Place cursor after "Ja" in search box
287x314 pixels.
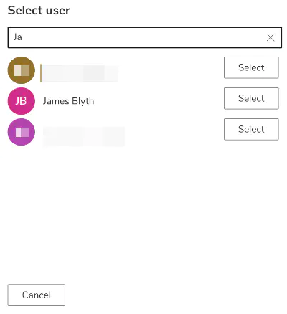pyautogui.click(x=22, y=37)
